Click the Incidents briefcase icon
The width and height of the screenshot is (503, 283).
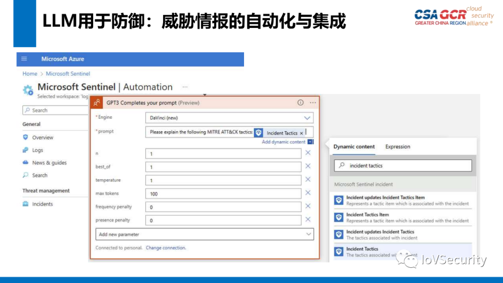tap(25, 204)
